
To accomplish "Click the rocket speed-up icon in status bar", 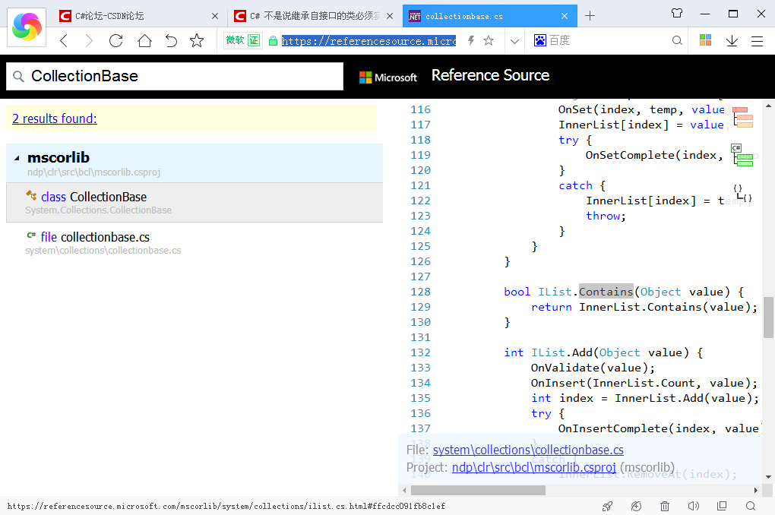I will click(x=607, y=506).
